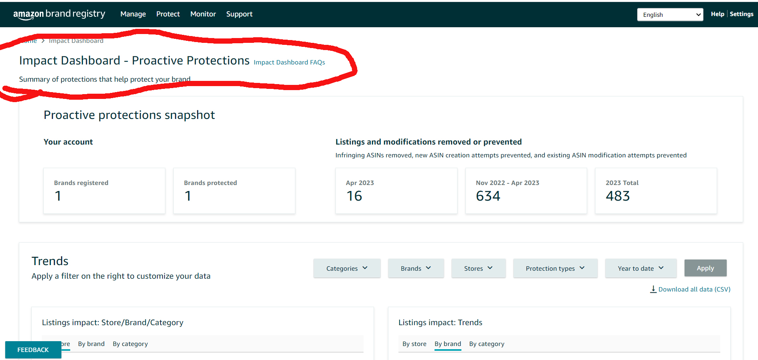This screenshot has height=360, width=758.
Task: Click the Apr 2023 card showing 16
Action: (x=396, y=191)
